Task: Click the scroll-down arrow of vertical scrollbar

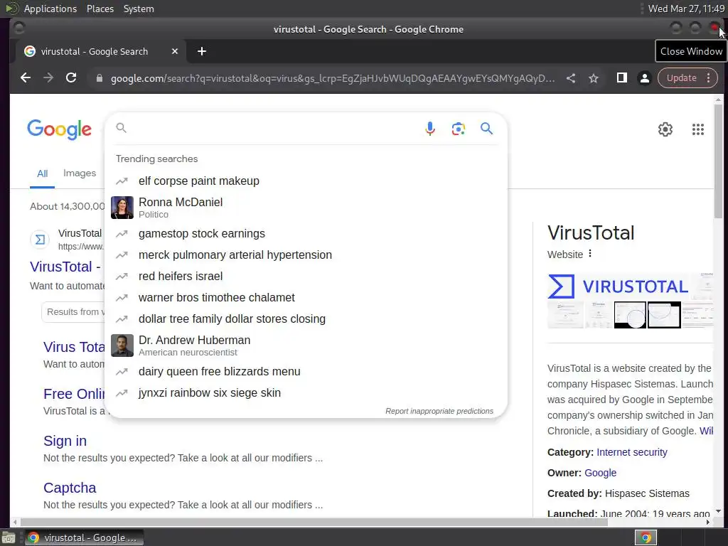Action: (718, 511)
